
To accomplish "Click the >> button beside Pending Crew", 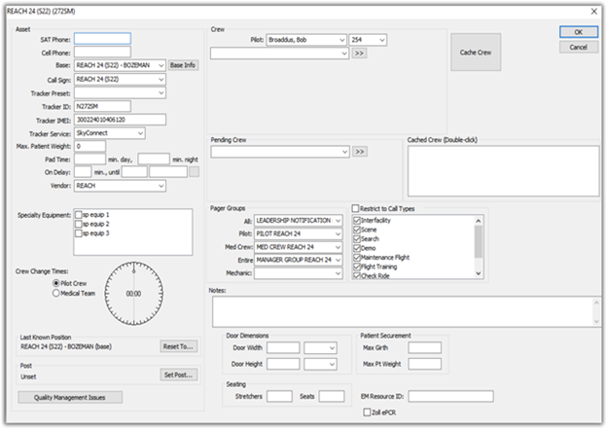I will (360, 152).
